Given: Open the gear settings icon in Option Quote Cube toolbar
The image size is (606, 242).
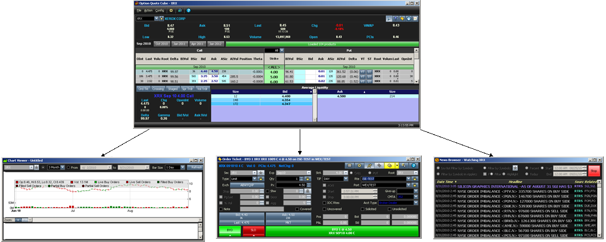Looking at the screenshot, I should pyautogui.click(x=171, y=10).
